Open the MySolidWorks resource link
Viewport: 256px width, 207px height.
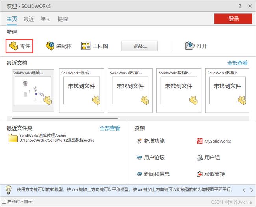[214, 141]
